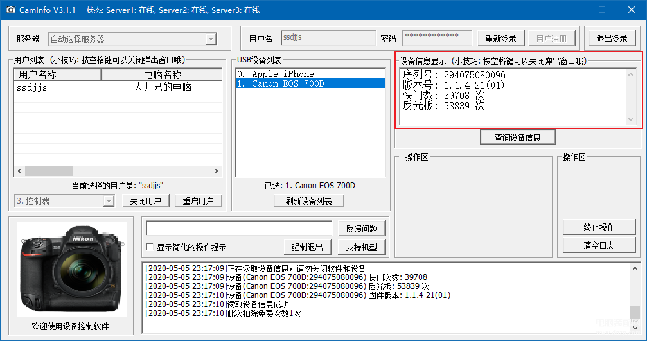Click the 支持机型 button
The height and width of the screenshot is (341, 647).
point(362,247)
